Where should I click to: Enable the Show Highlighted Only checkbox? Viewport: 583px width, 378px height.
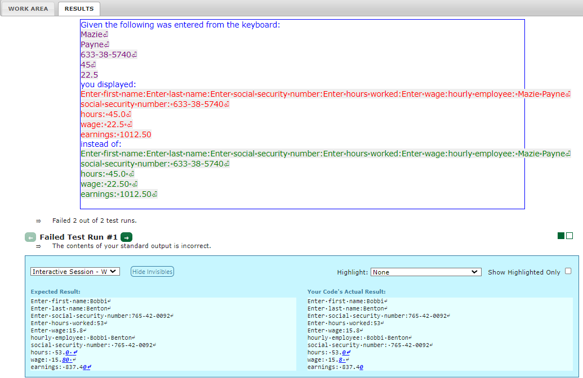[568, 271]
